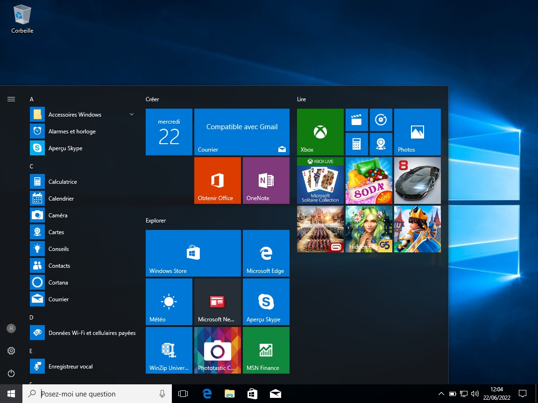Launch the Microsoft Edge tile
538x403 pixels.
click(266, 253)
